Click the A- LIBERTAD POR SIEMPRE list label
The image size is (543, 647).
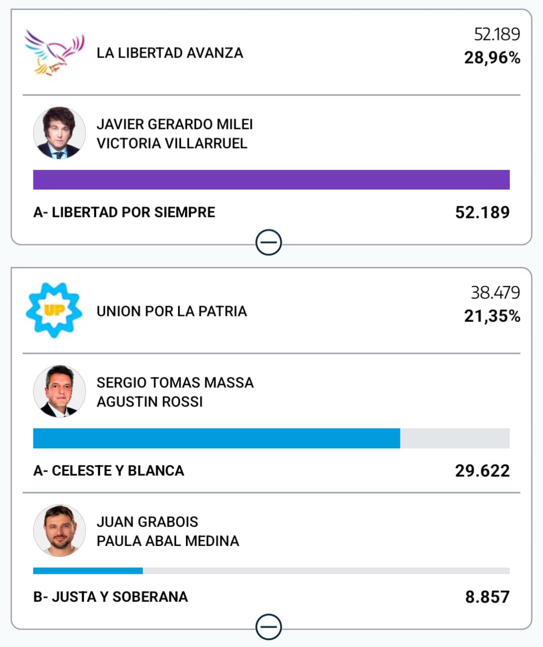(124, 212)
